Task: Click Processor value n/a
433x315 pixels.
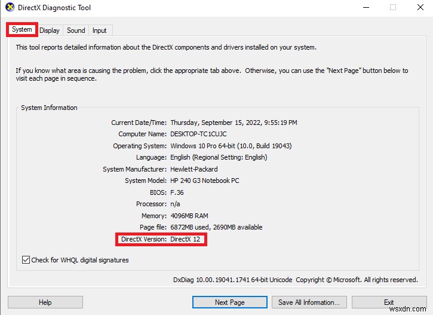Action: tap(175, 204)
